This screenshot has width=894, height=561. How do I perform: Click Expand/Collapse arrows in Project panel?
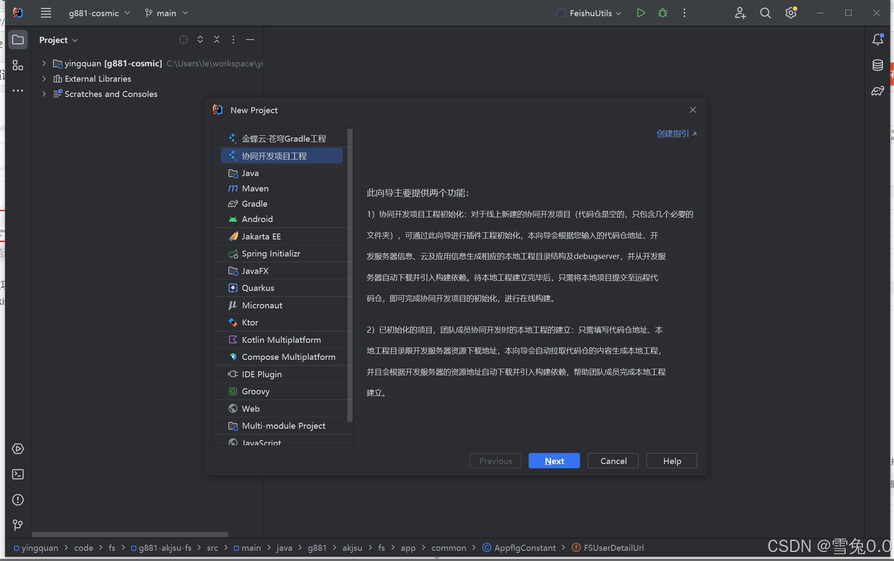point(200,40)
